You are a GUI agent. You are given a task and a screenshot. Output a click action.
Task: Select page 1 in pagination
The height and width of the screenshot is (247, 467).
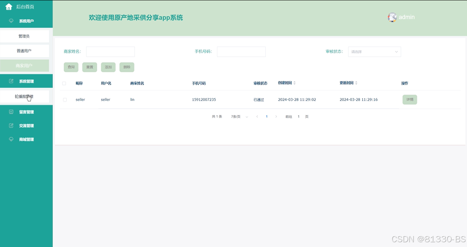click(x=266, y=117)
